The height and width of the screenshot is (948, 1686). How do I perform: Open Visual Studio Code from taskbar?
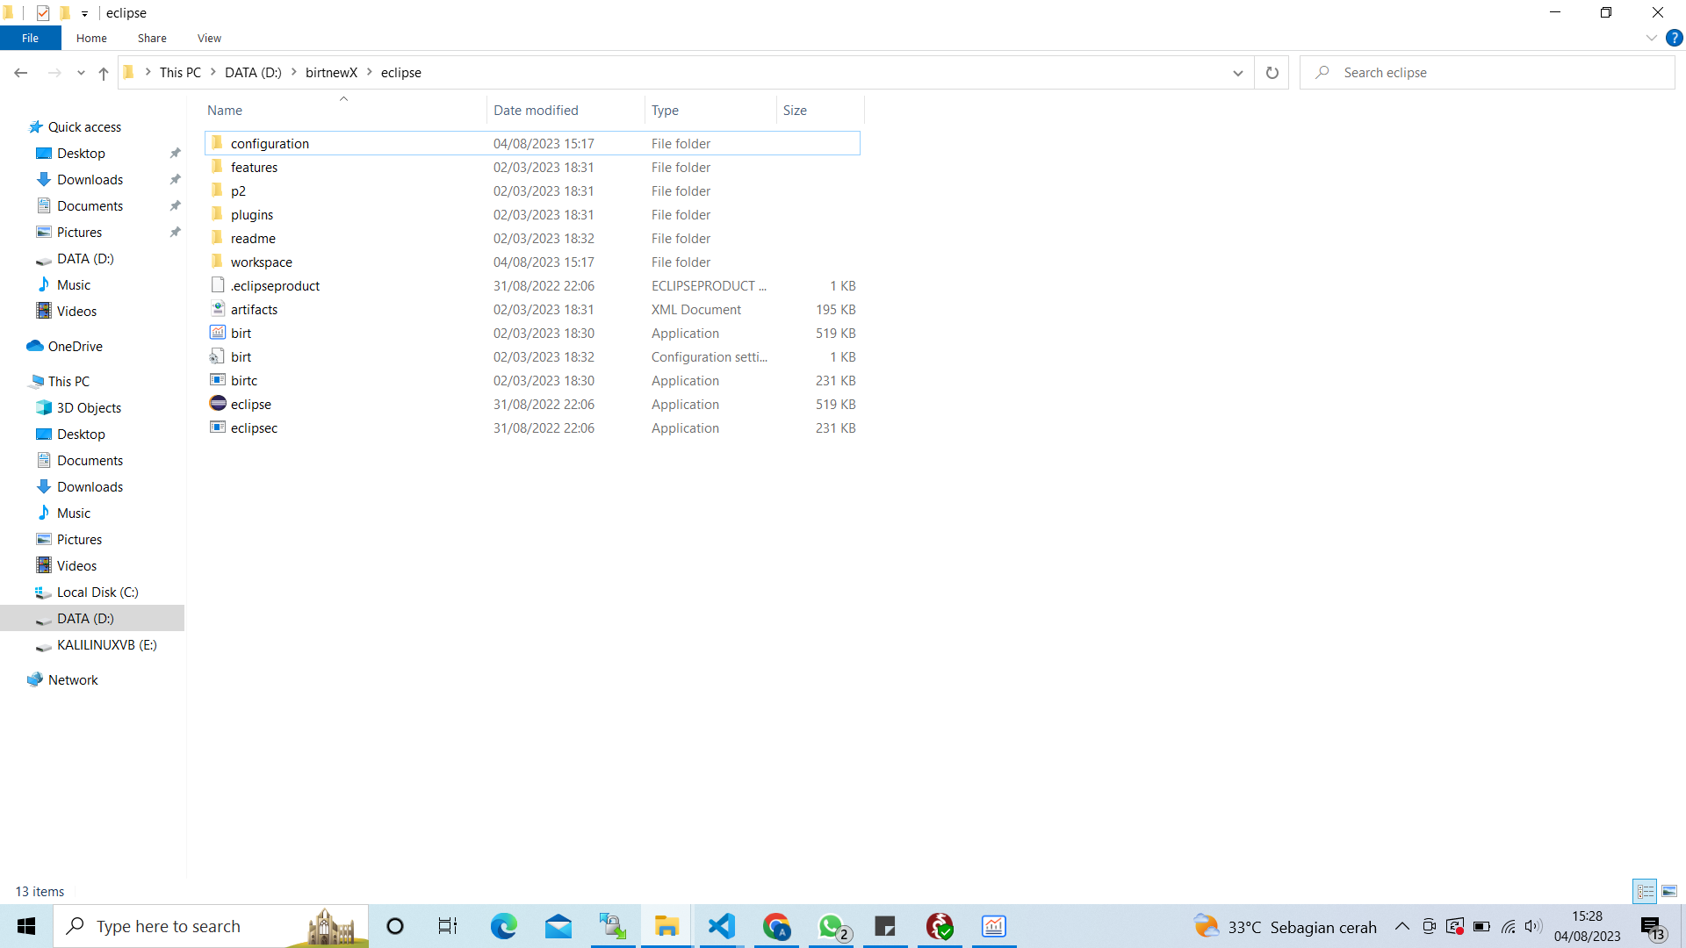[721, 926]
